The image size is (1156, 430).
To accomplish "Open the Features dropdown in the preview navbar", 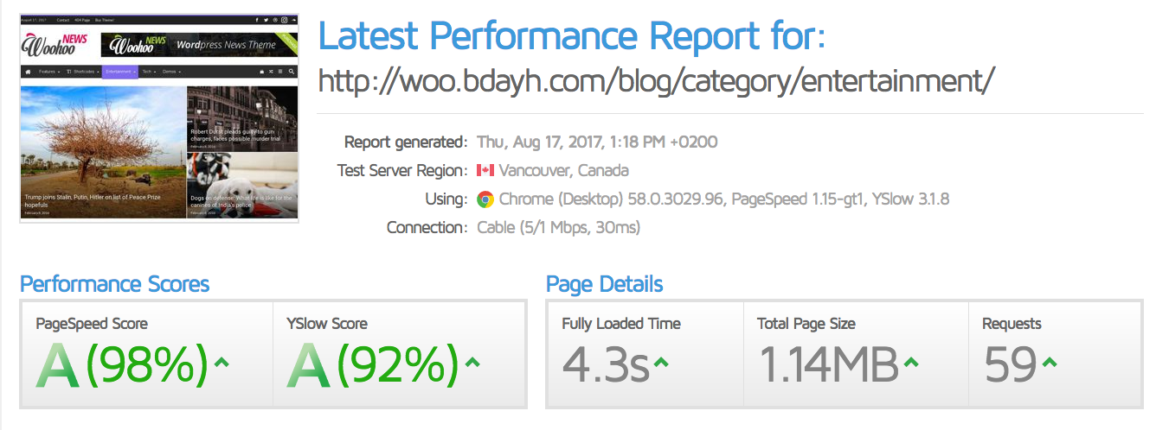I will click(48, 72).
